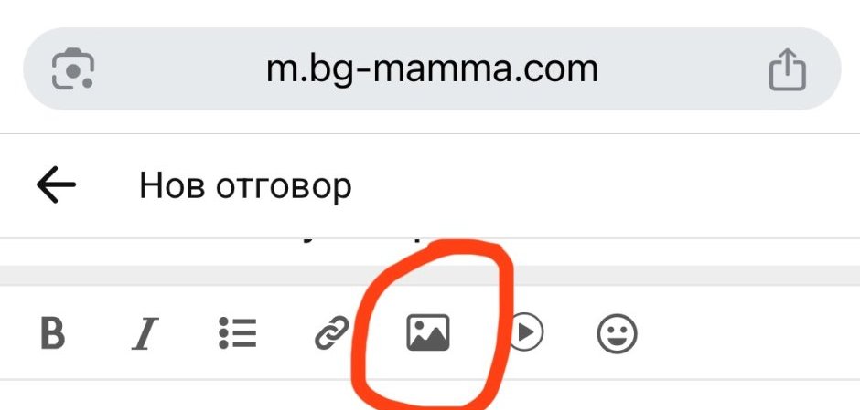Click the white gap between Lens icon and URL
Screen dimensions: 860x410
[x=180, y=69]
